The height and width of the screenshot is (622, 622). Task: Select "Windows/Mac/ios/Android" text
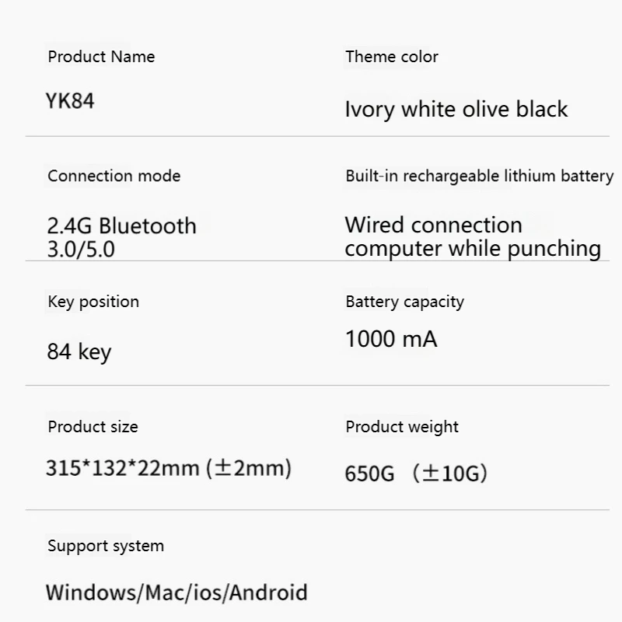point(176,592)
